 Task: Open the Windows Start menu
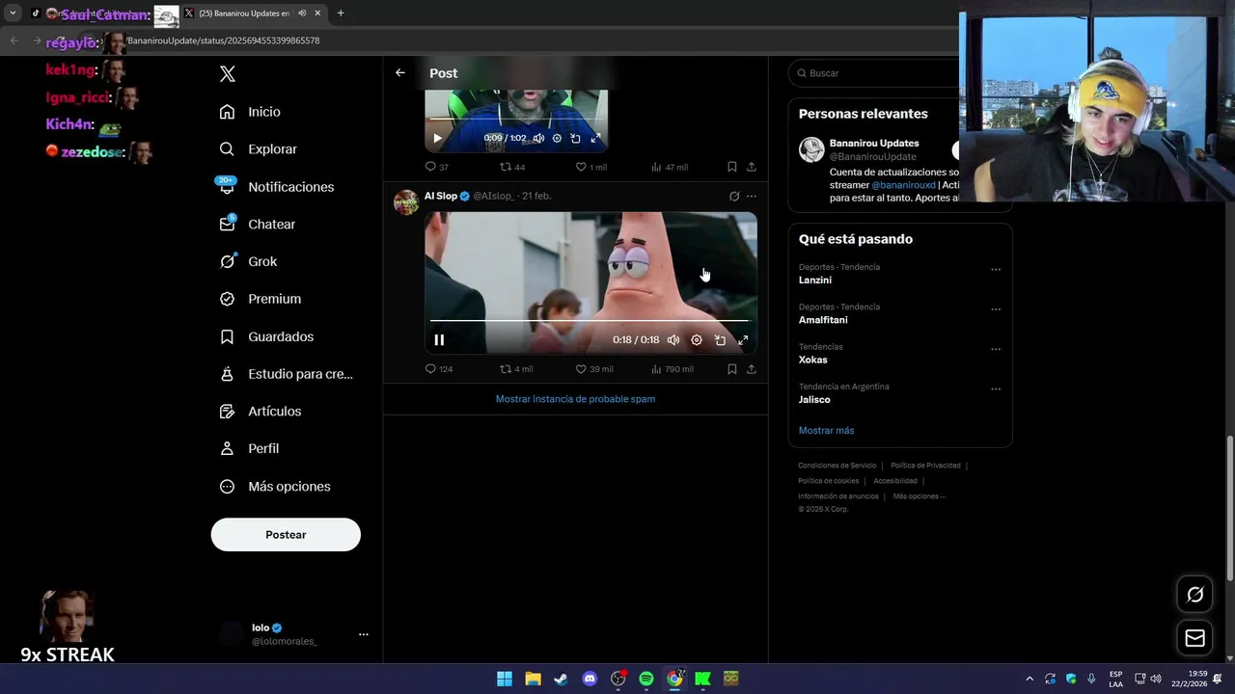[x=505, y=679]
